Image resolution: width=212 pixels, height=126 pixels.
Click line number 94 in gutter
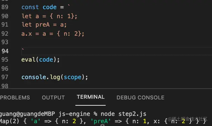[5, 51]
